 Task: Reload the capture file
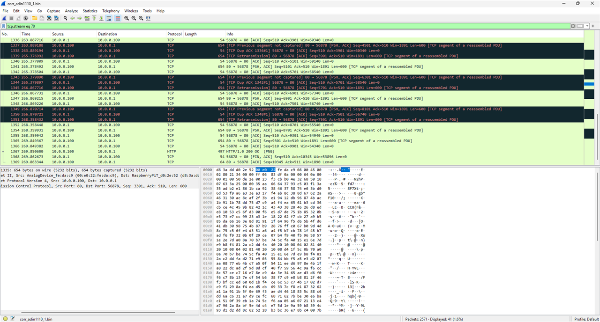coord(56,18)
